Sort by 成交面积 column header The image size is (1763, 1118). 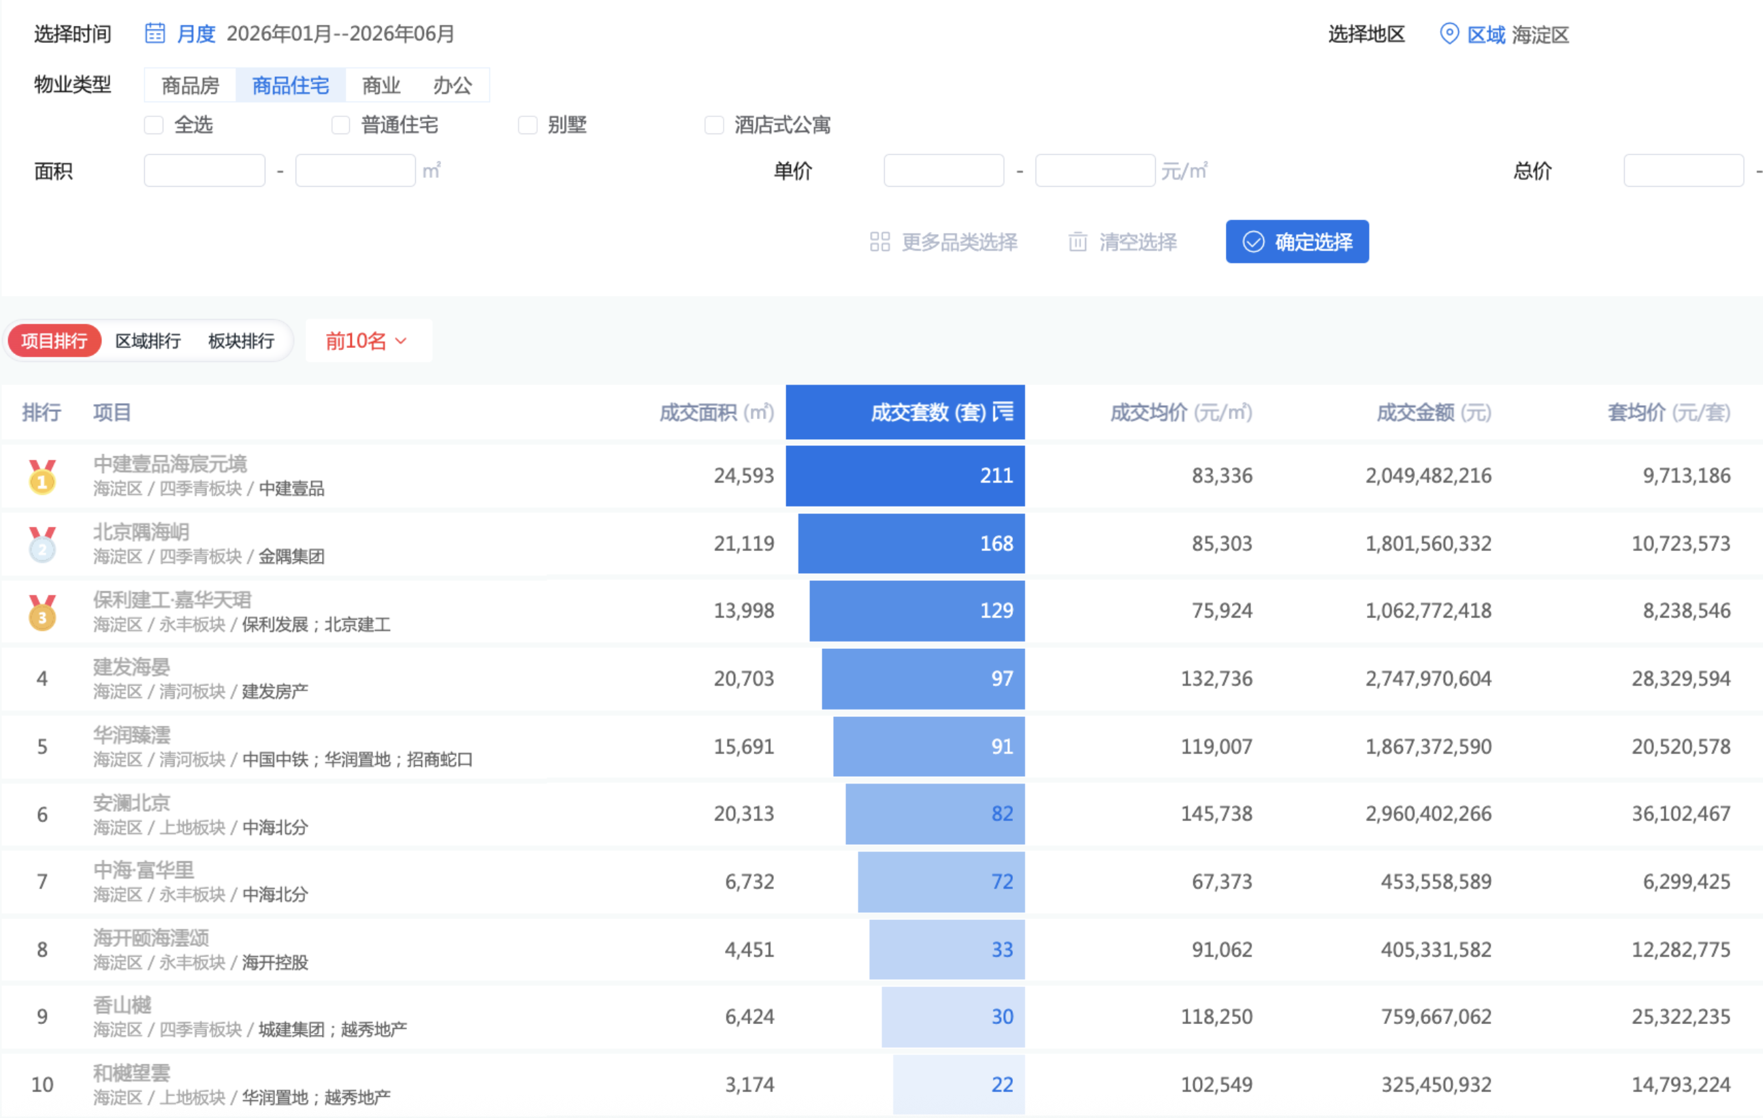point(717,412)
